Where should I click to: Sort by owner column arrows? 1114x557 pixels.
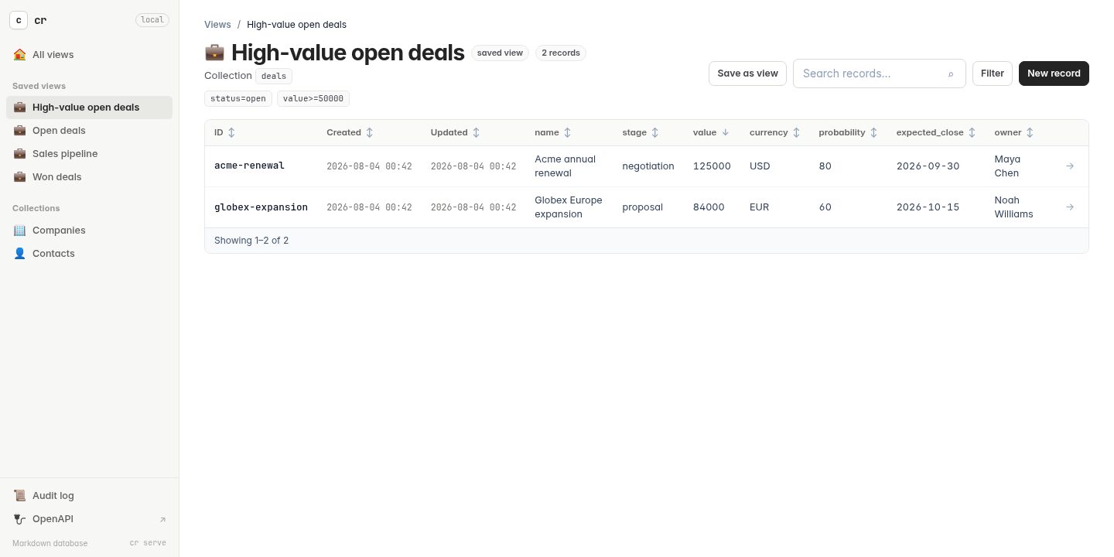tap(1030, 133)
